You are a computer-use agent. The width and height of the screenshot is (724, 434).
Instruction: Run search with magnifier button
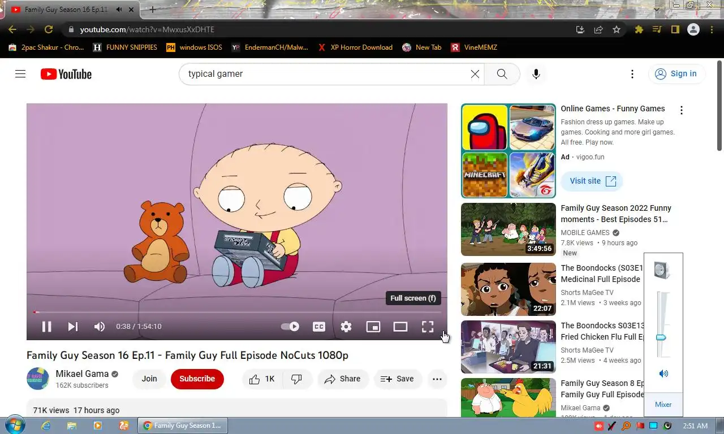click(502, 74)
